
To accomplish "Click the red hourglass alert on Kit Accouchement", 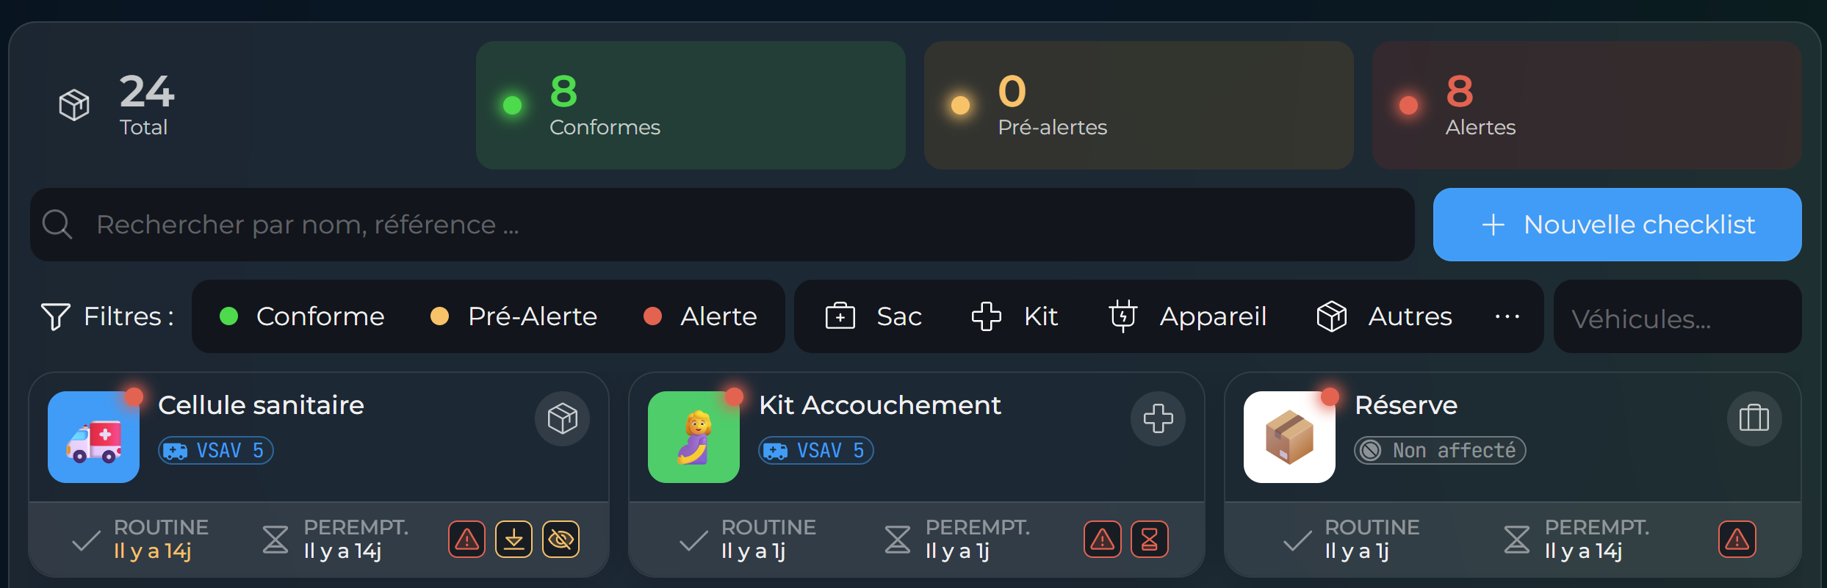I will point(1149,540).
